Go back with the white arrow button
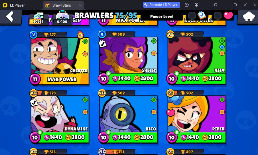This screenshot has height=155, width=258. [x=10, y=17]
